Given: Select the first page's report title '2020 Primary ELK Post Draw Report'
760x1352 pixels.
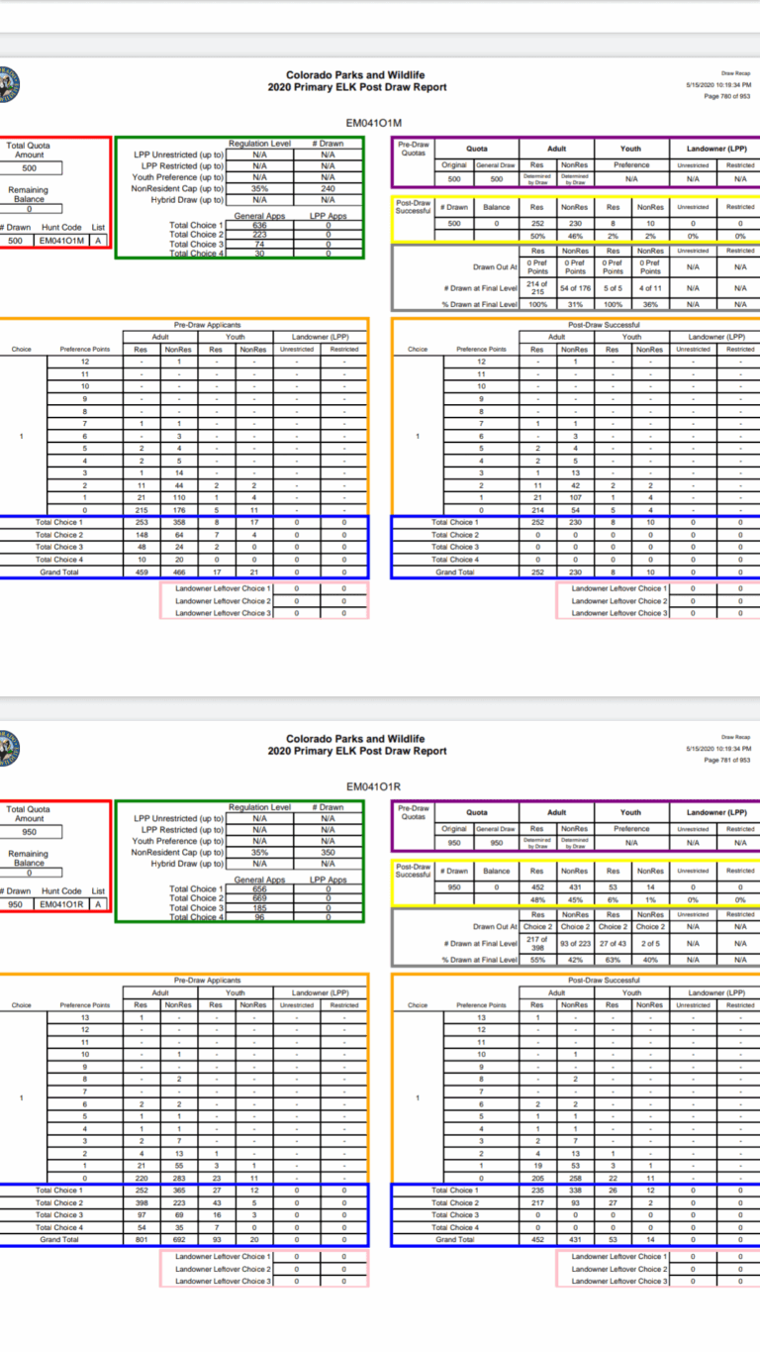Looking at the screenshot, I should click(356, 87).
